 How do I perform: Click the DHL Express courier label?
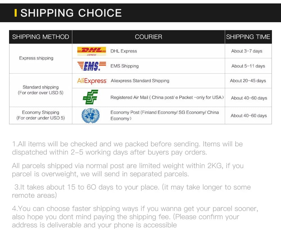click(124, 51)
